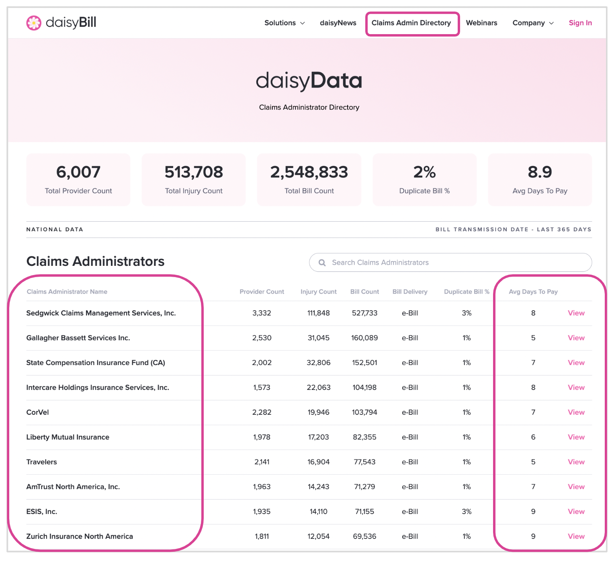
Task: View AmTrust North America, Inc. details
Action: coord(576,487)
